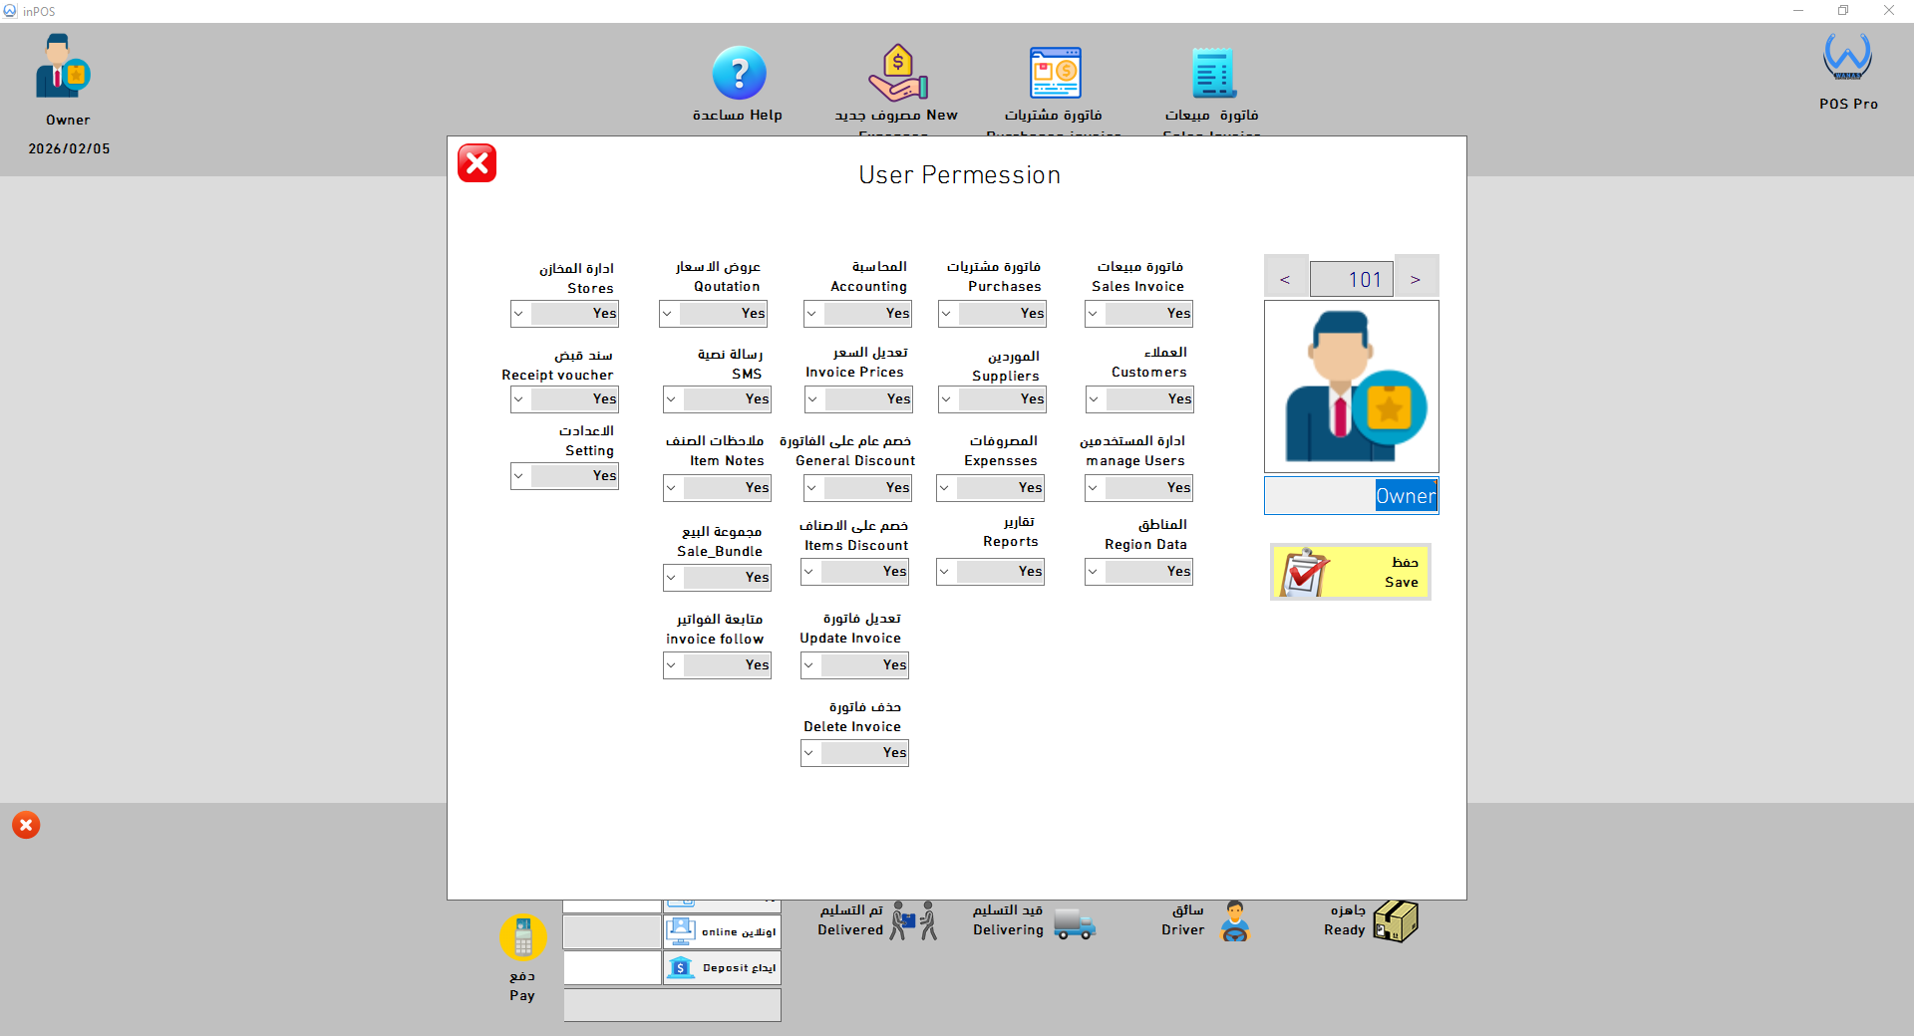
Task: Click the Pay دفع terminal icon
Action: [x=521, y=938]
